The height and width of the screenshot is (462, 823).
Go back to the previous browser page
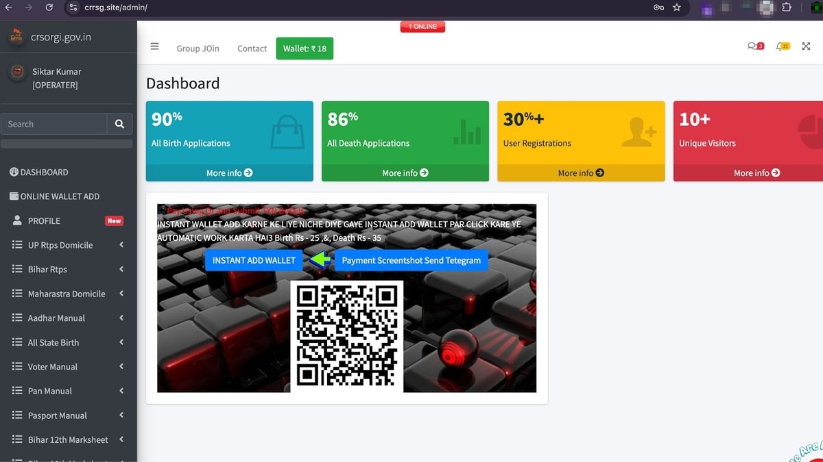coord(8,8)
